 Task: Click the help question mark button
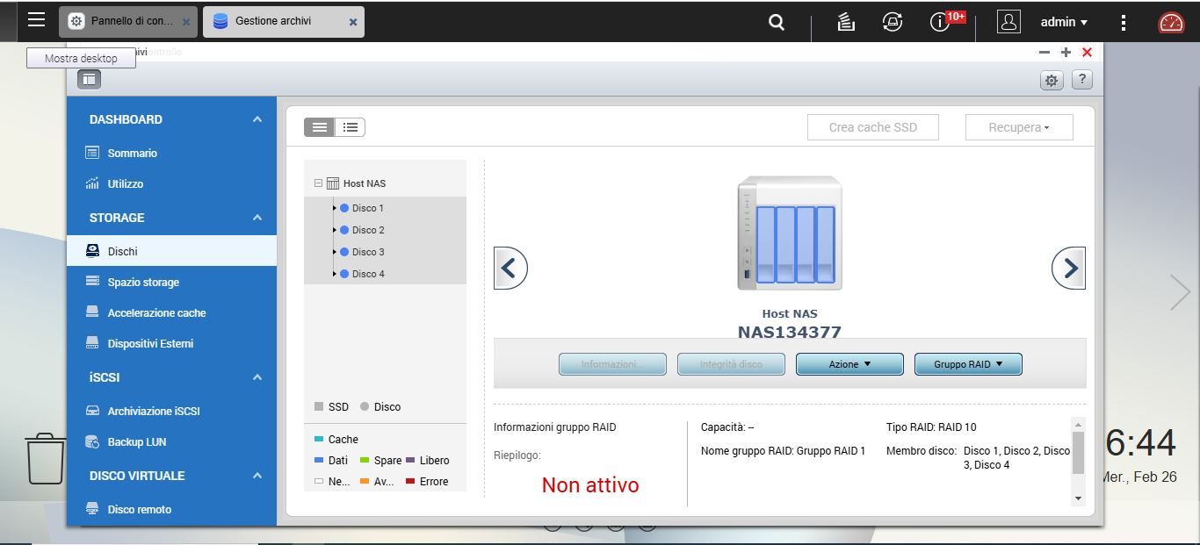click(x=1082, y=80)
